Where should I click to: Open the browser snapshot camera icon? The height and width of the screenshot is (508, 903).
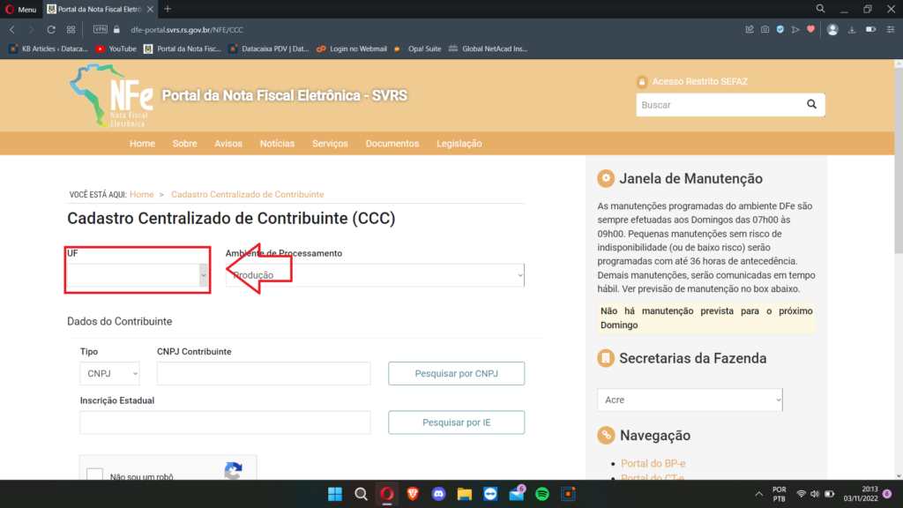tap(765, 29)
